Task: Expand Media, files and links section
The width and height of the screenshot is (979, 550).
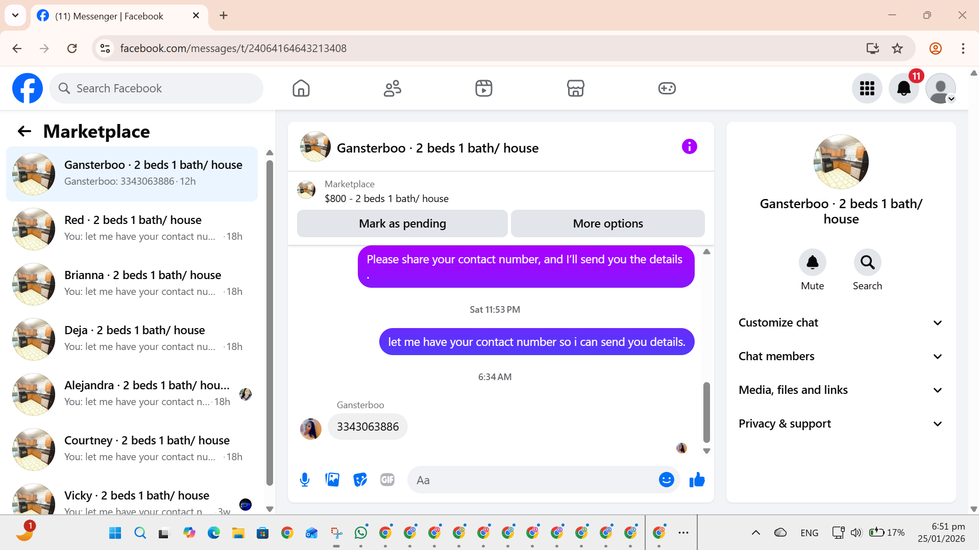Action: click(x=841, y=390)
